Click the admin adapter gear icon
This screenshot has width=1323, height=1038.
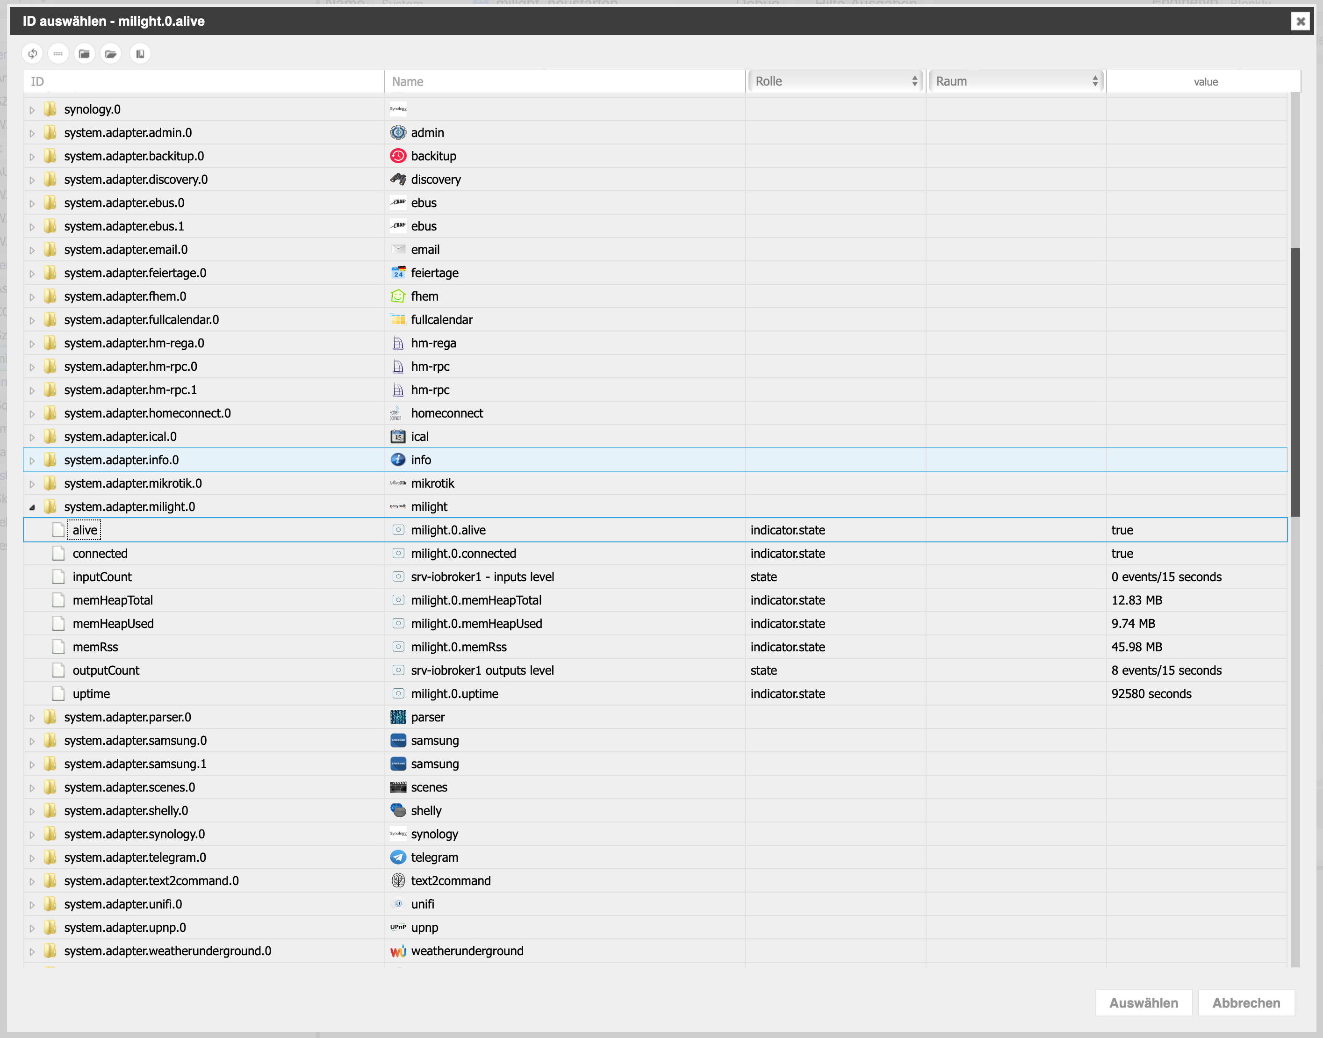click(398, 132)
